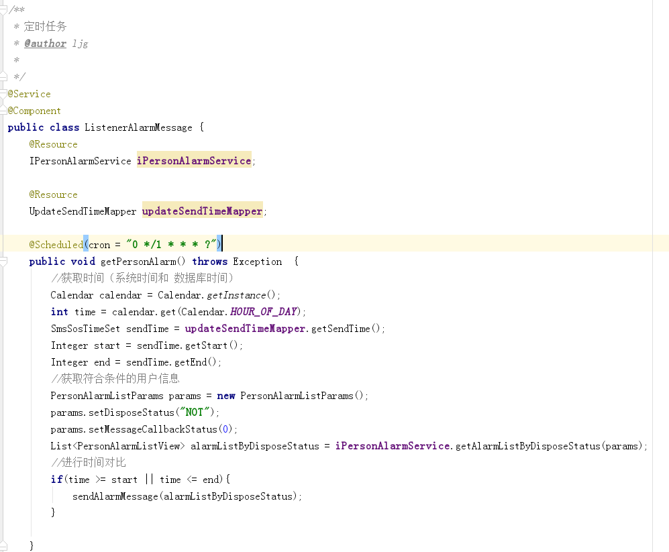Click the comment 获取符合条件的用户信息

[x=115, y=379]
